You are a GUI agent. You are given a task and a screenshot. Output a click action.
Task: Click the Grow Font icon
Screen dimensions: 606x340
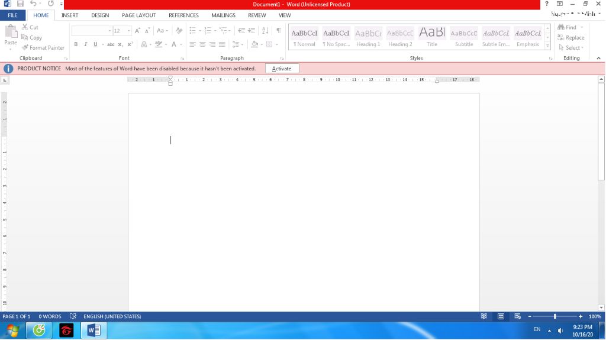[137, 31]
